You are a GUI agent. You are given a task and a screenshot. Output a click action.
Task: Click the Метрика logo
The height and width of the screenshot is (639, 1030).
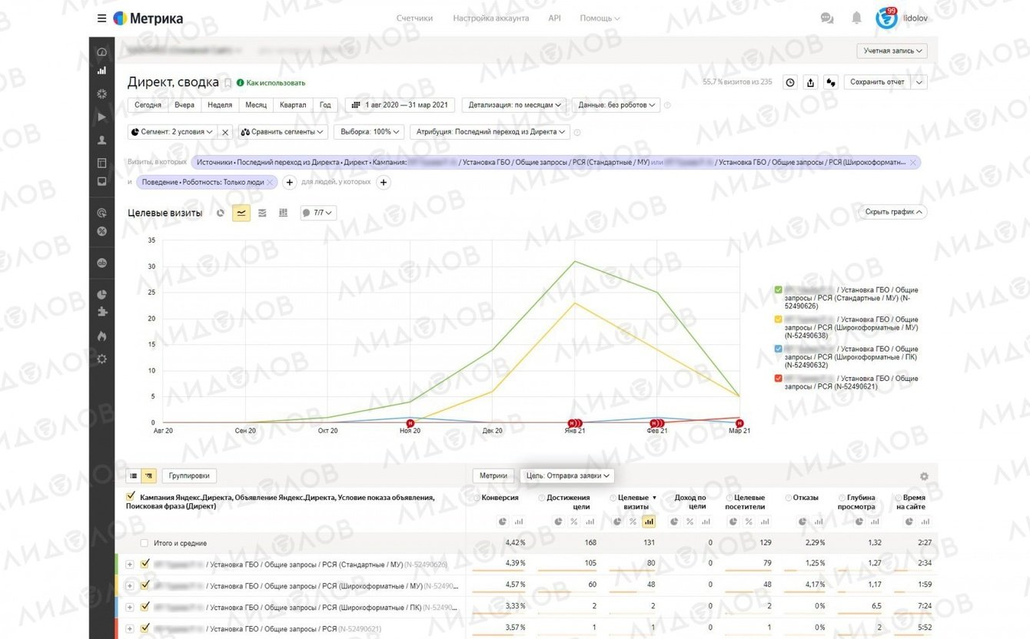coord(148,18)
